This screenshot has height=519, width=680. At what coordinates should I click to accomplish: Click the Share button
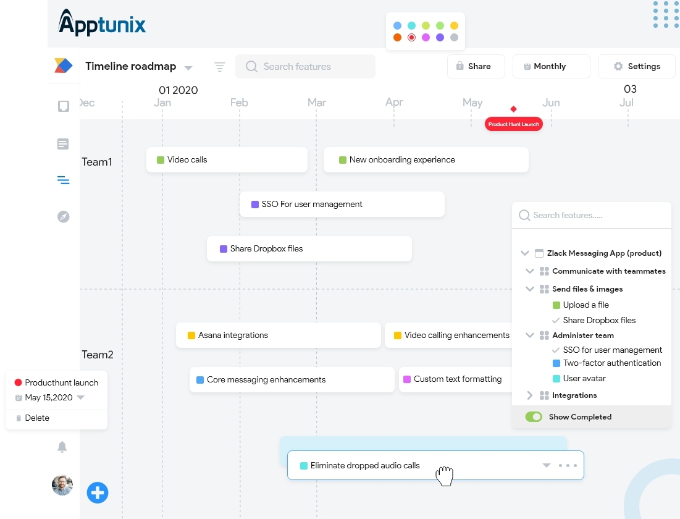[x=476, y=66]
